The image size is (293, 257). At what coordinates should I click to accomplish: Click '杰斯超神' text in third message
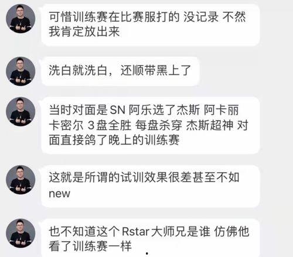click(209, 125)
